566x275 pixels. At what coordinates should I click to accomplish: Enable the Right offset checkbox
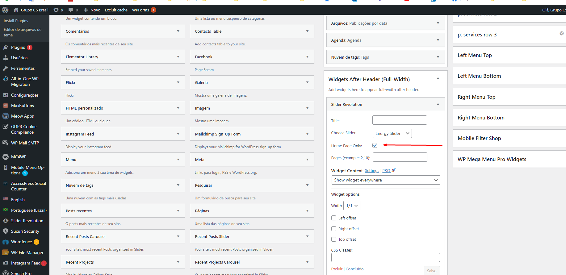334,229
